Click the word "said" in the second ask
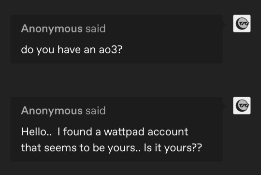This screenshot has height=175, width=261. pyautogui.click(x=96, y=111)
